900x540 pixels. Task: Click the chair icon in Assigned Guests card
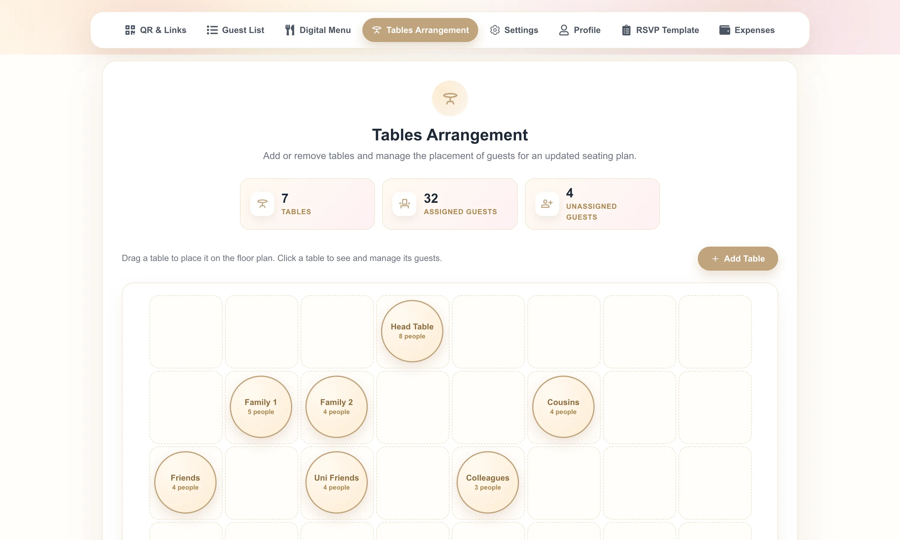pos(404,204)
